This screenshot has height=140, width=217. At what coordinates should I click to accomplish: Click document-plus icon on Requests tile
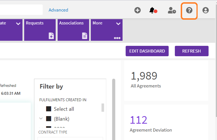click(51, 36)
